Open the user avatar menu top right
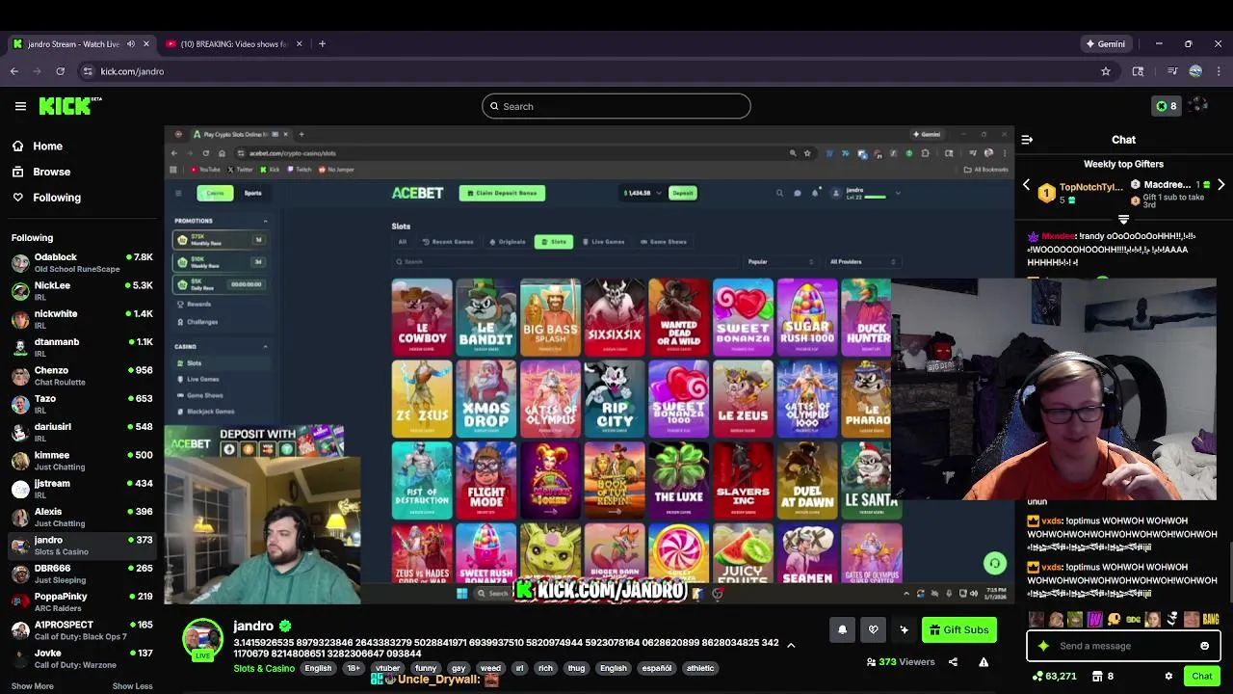The width and height of the screenshot is (1233, 694). (x=1198, y=105)
